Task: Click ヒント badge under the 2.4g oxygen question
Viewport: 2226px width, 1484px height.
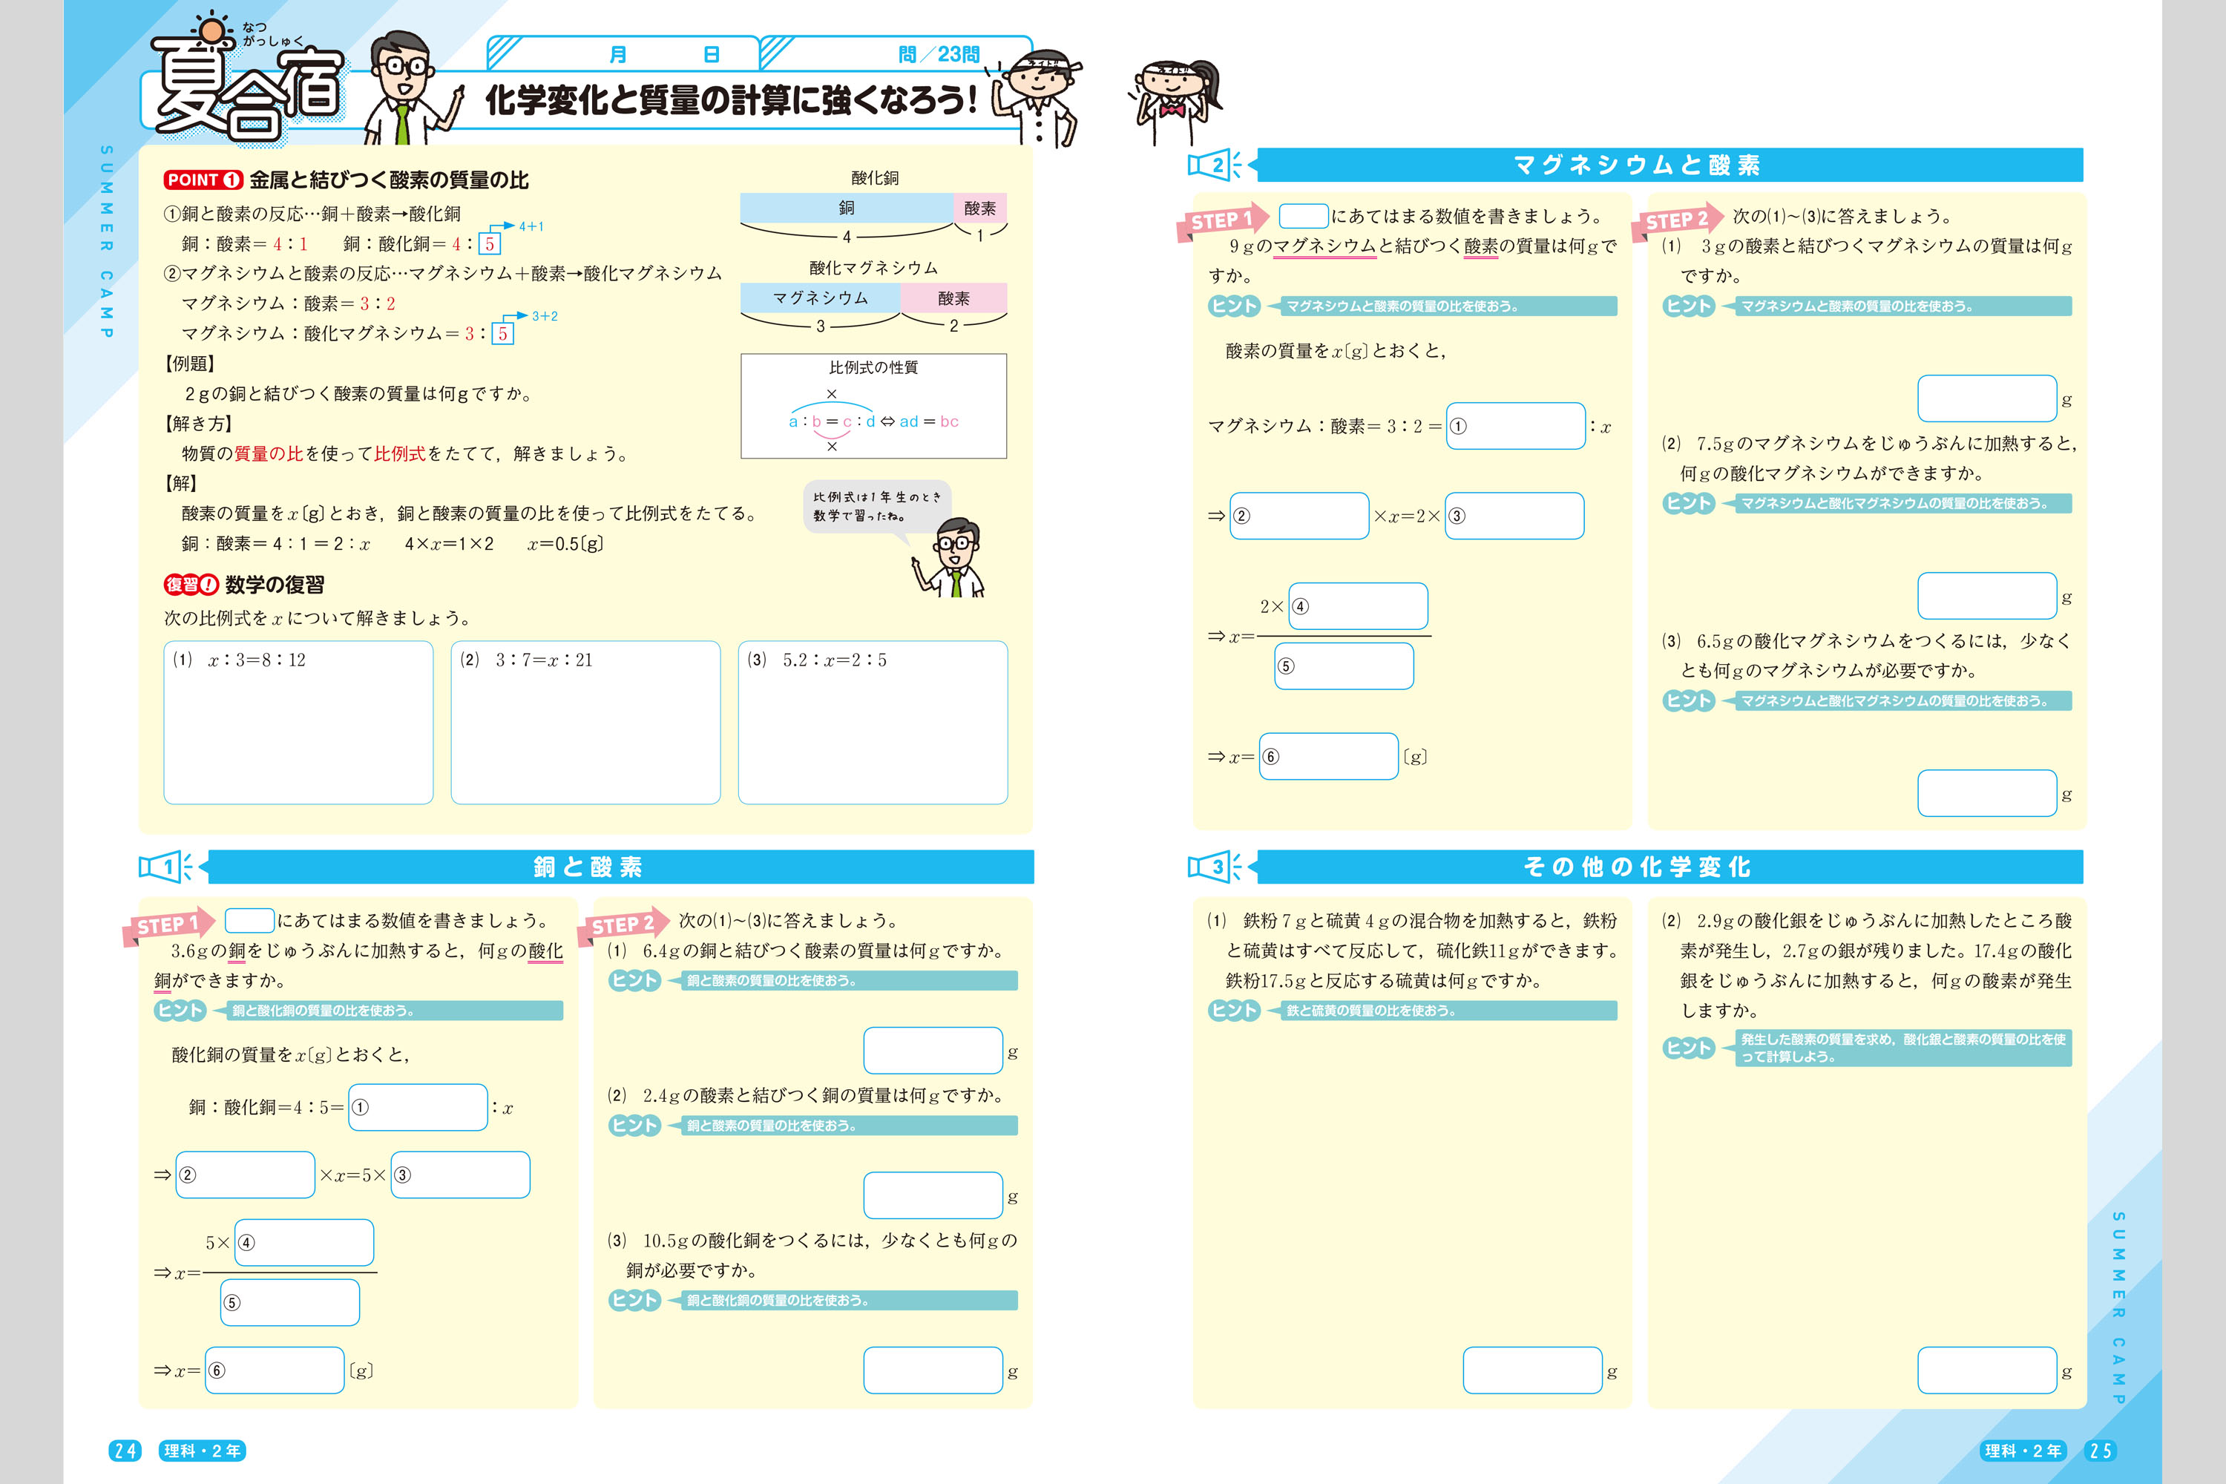Action: (634, 1126)
